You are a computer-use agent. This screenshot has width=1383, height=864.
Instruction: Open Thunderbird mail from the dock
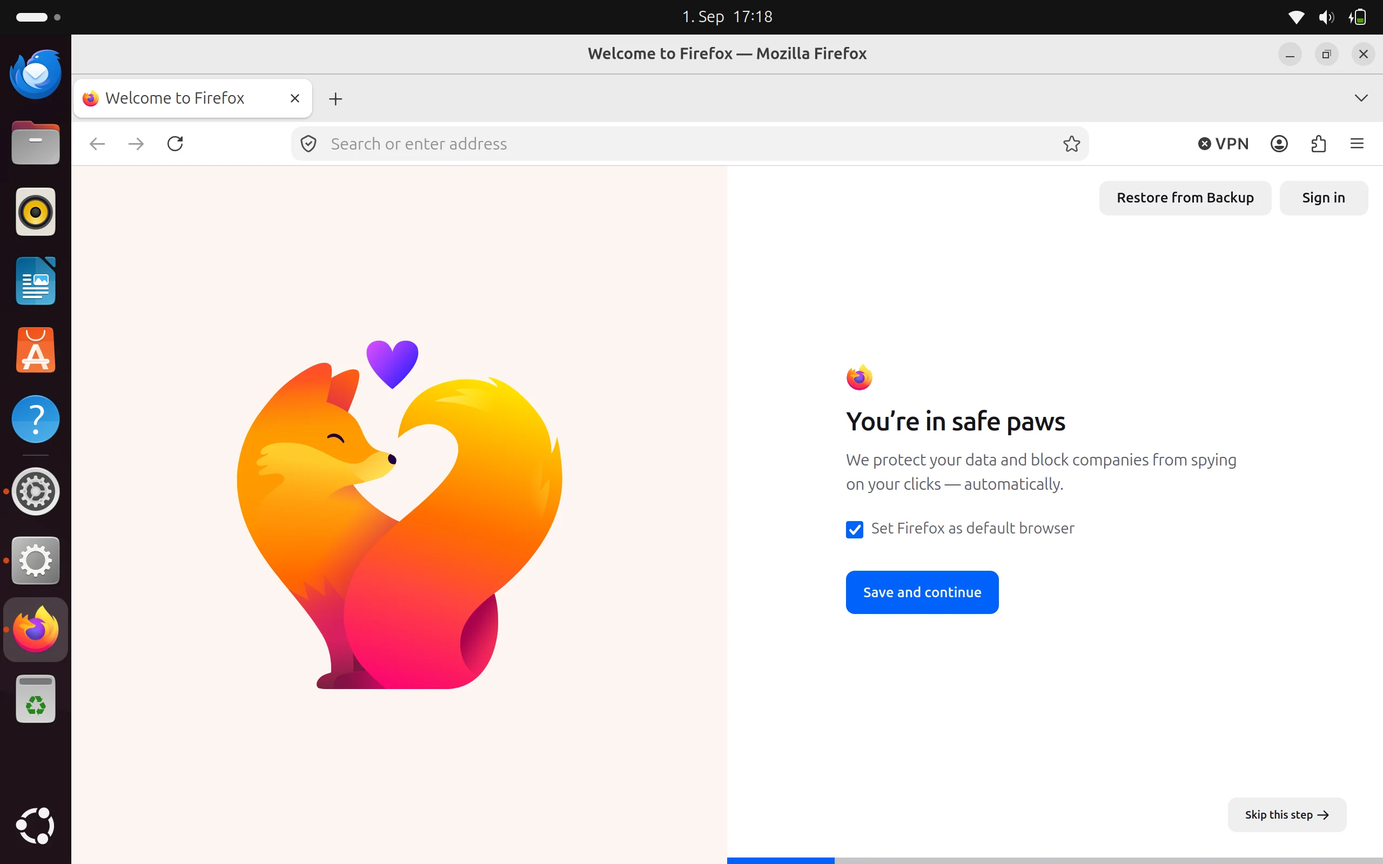click(x=36, y=75)
